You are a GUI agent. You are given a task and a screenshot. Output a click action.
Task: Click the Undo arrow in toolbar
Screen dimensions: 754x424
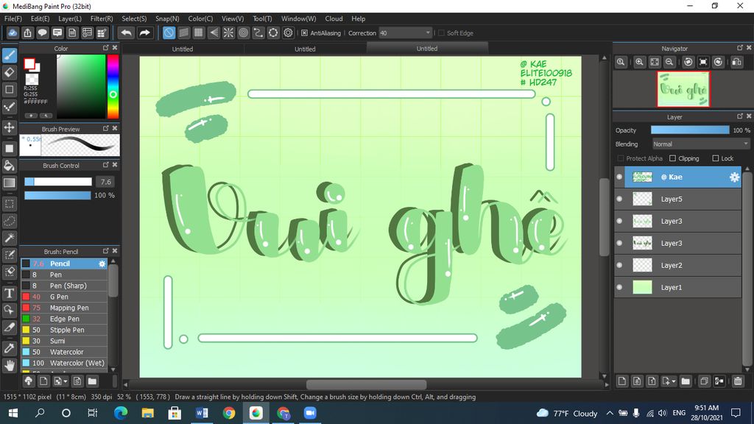126,32
